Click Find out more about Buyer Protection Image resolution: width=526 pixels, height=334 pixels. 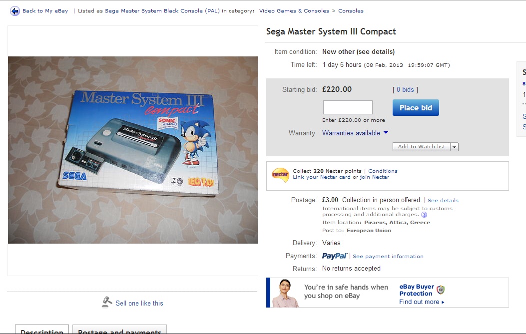click(x=422, y=302)
